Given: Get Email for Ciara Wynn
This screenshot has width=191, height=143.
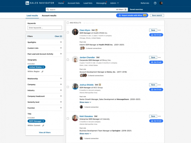Looking at the screenshot, I should tap(156, 35).
